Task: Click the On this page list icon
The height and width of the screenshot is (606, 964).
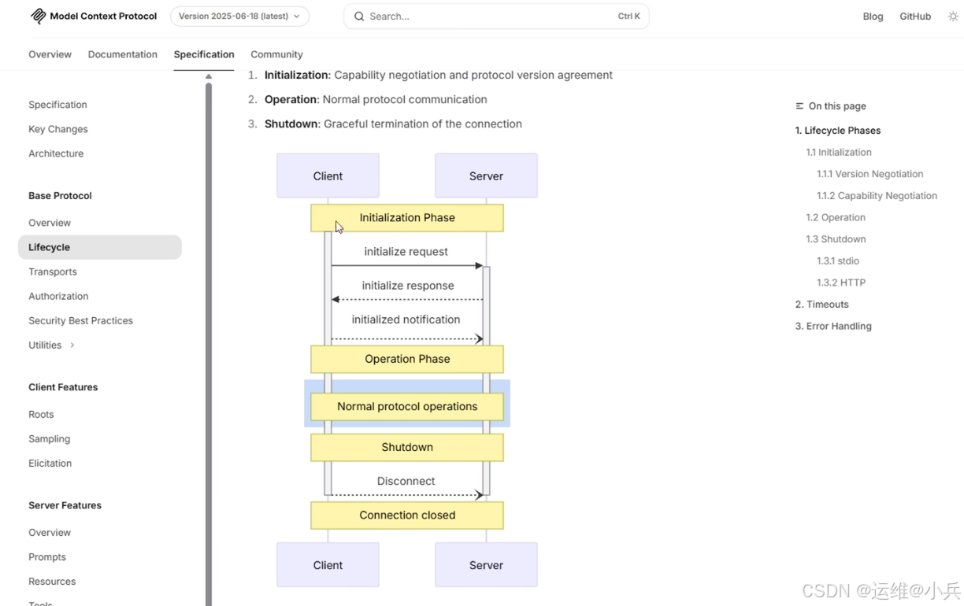Action: (x=799, y=105)
